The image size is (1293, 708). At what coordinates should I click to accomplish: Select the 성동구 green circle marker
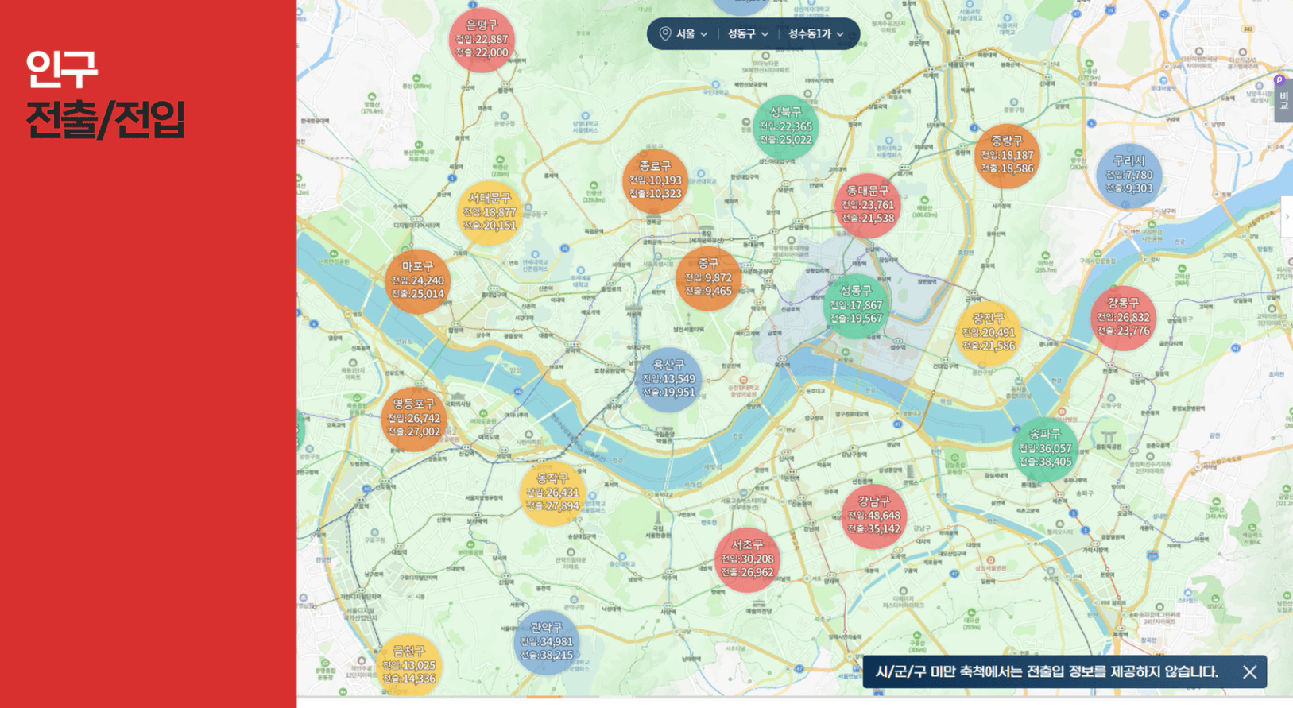pos(856,305)
